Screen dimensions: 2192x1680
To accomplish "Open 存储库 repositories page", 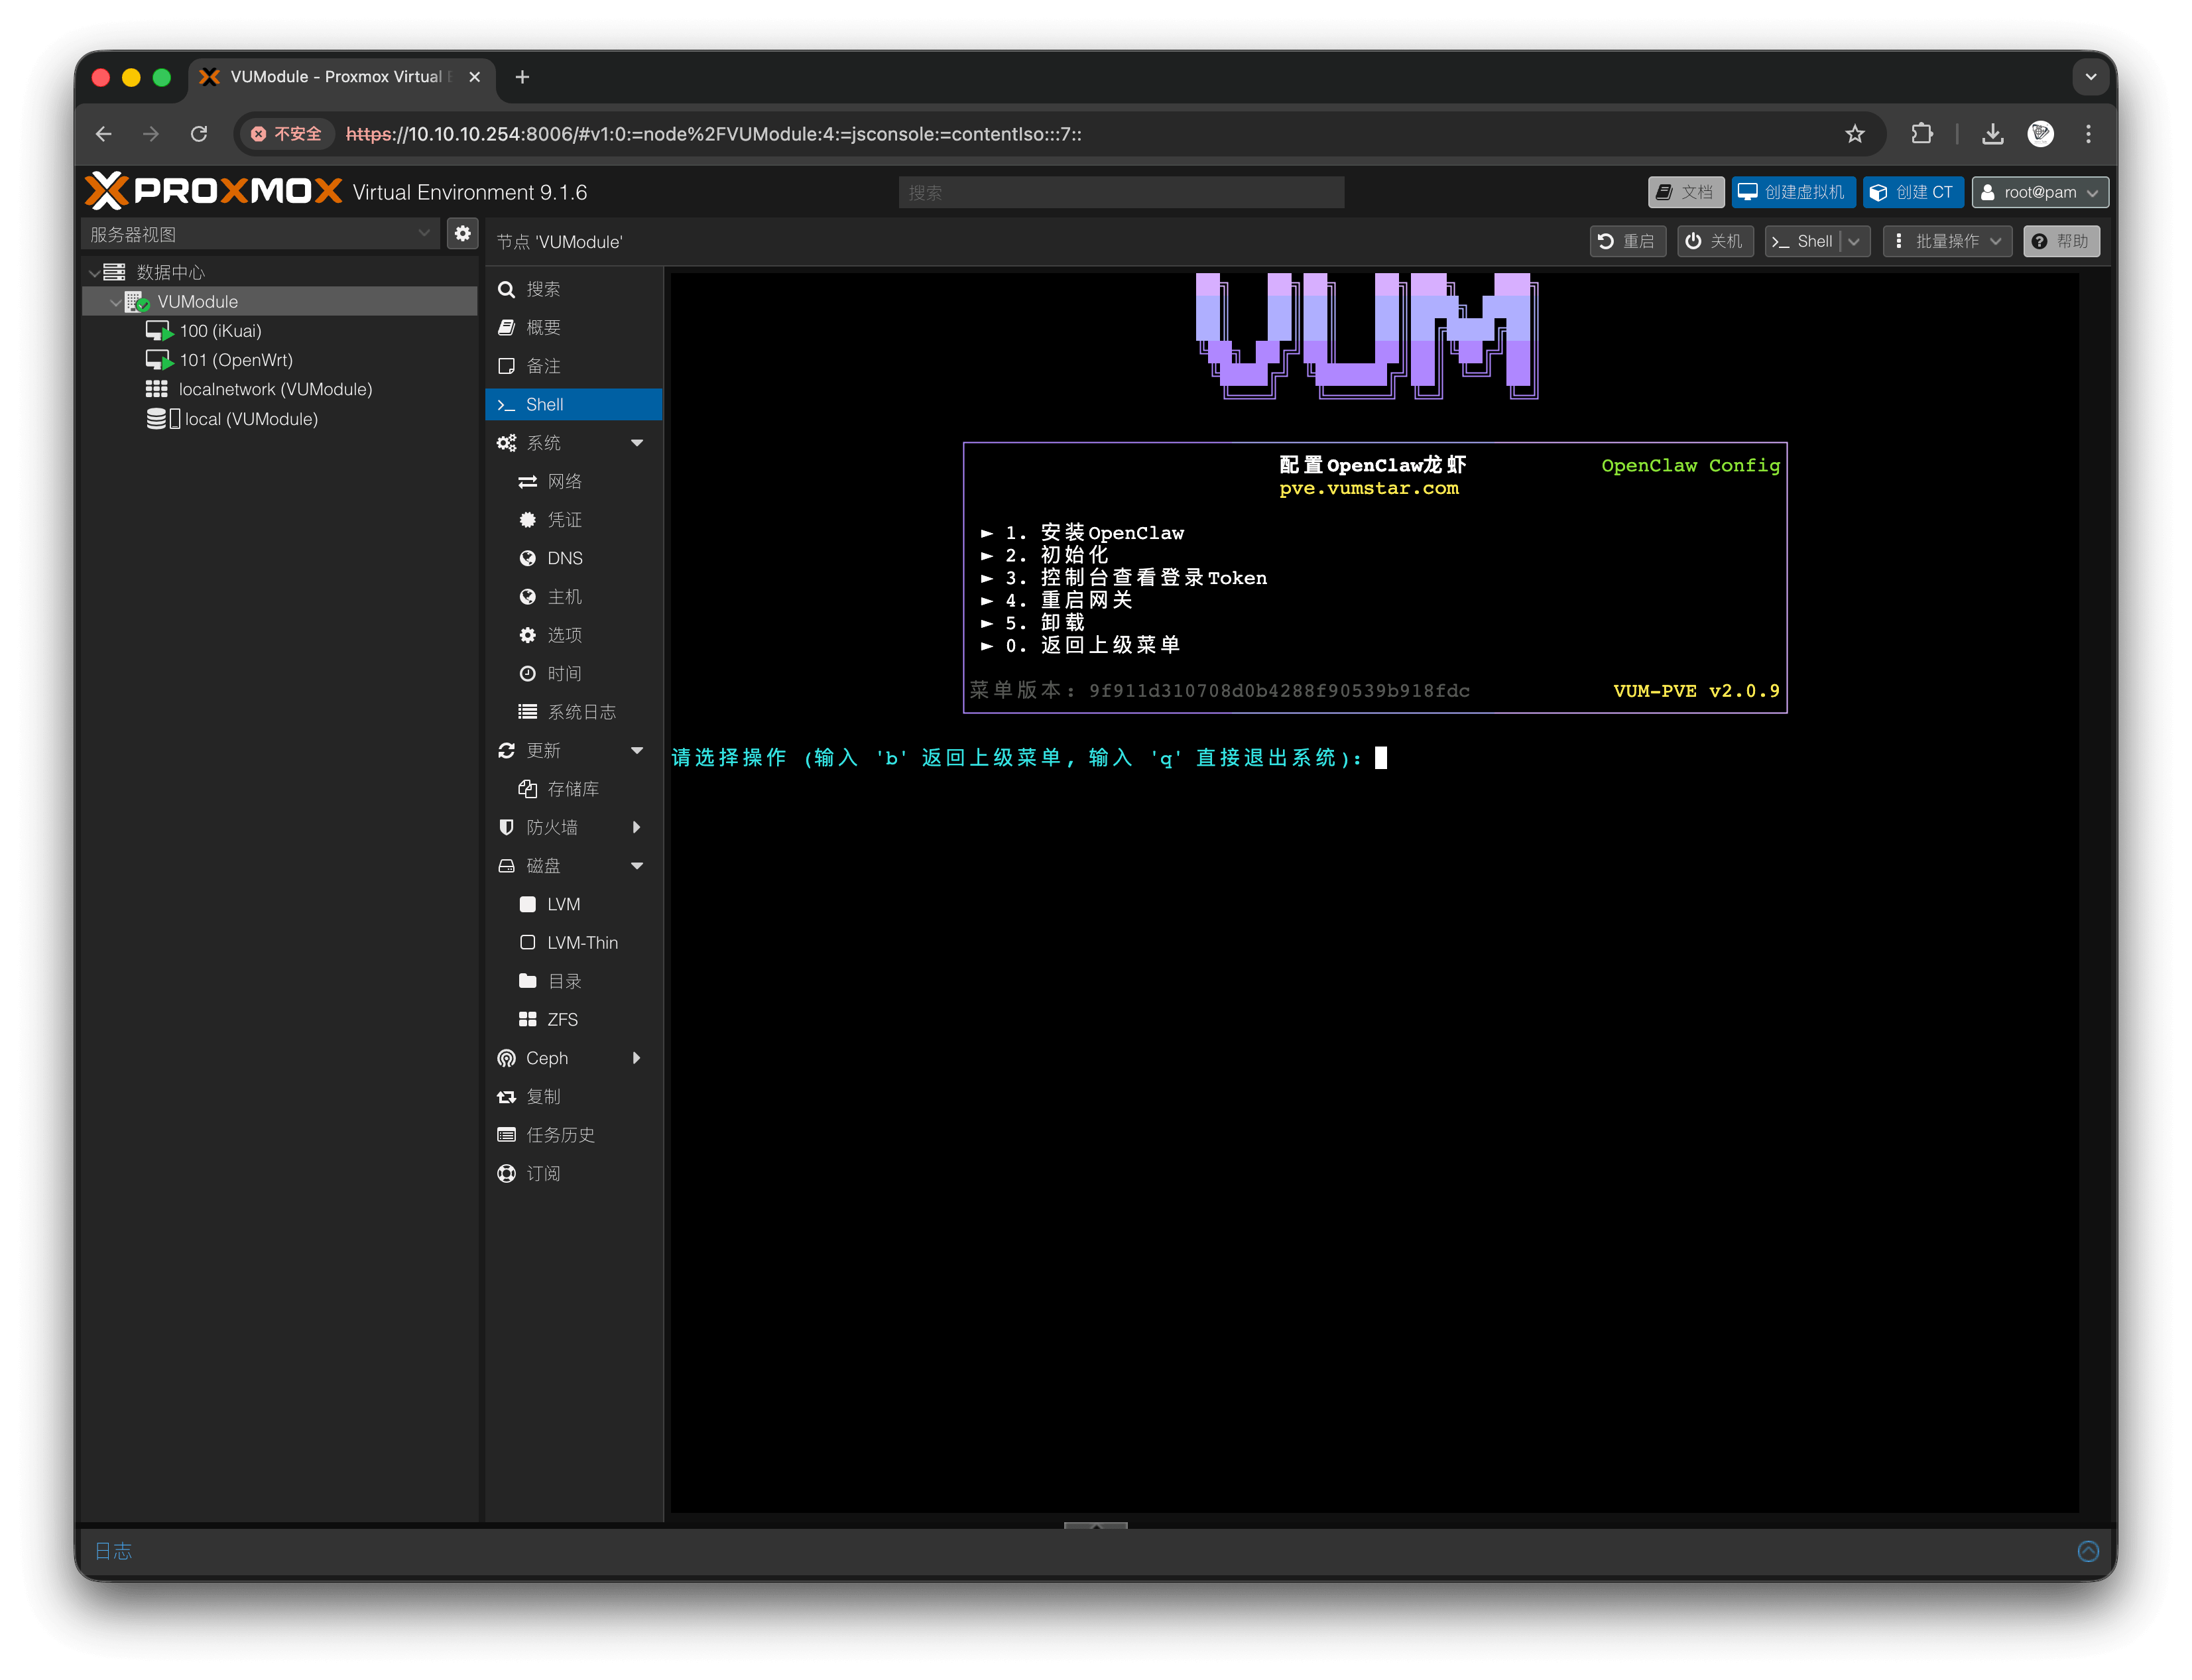I will click(x=574, y=789).
